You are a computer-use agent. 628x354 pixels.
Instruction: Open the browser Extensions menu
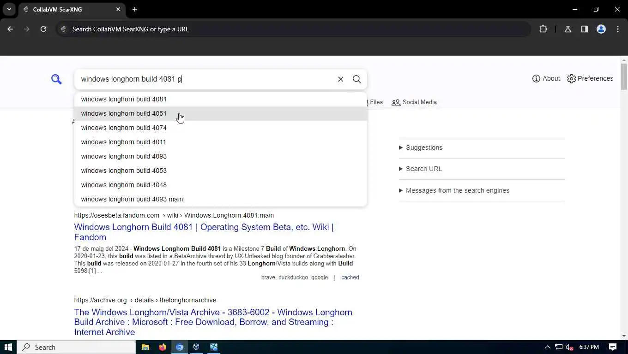tap(543, 29)
